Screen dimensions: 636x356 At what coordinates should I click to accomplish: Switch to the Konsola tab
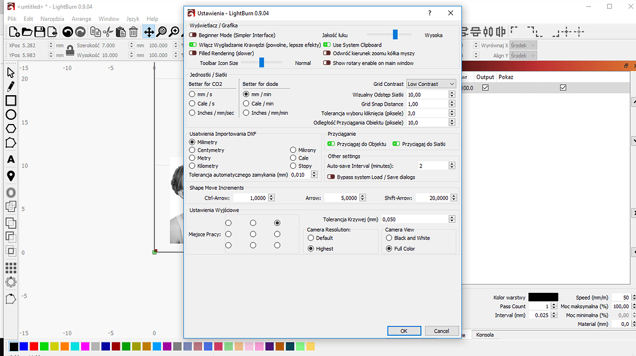coord(485,335)
